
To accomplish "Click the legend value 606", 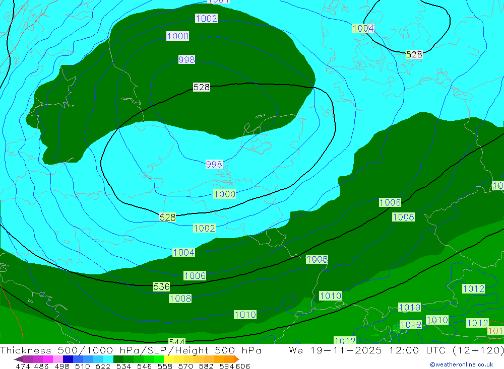I will coord(243,366).
